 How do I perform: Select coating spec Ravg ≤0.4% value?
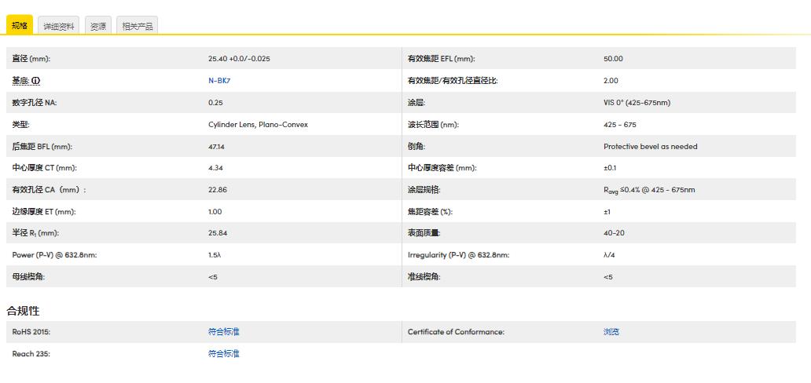pos(649,190)
